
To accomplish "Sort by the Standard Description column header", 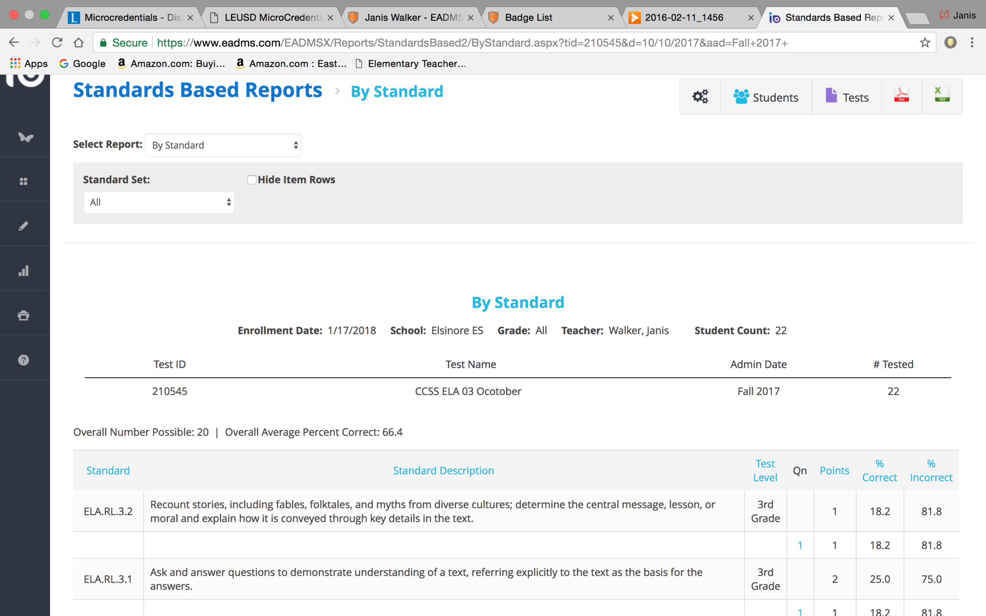I will pyautogui.click(x=443, y=471).
